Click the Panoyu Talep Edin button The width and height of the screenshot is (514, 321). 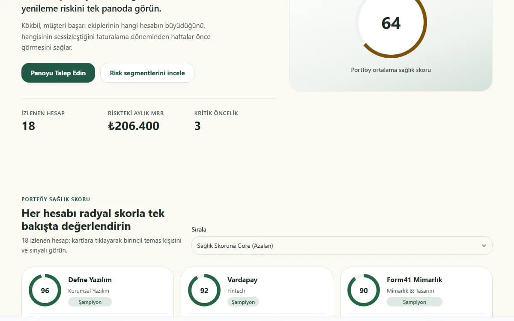coord(58,73)
